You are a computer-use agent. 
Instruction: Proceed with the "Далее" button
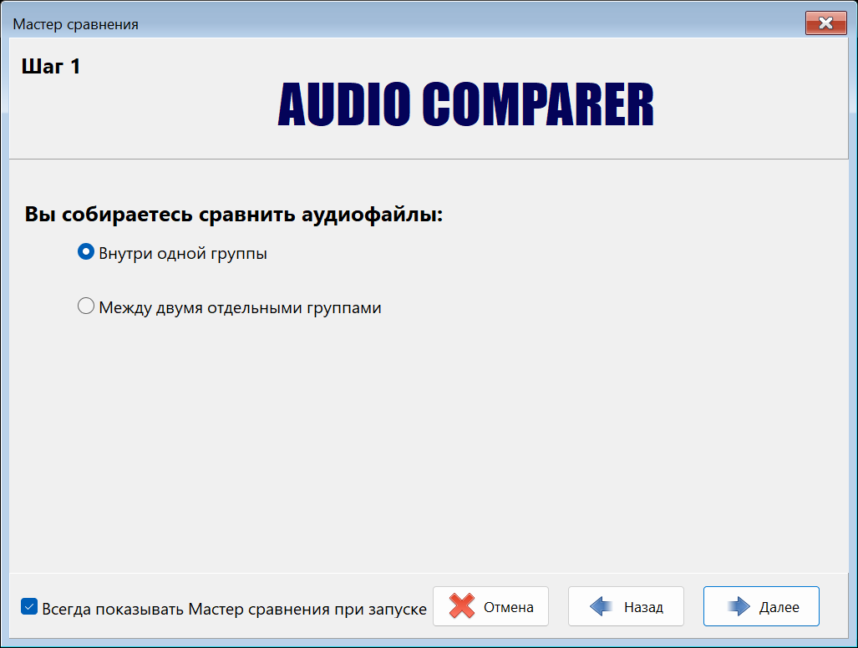coord(761,606)
